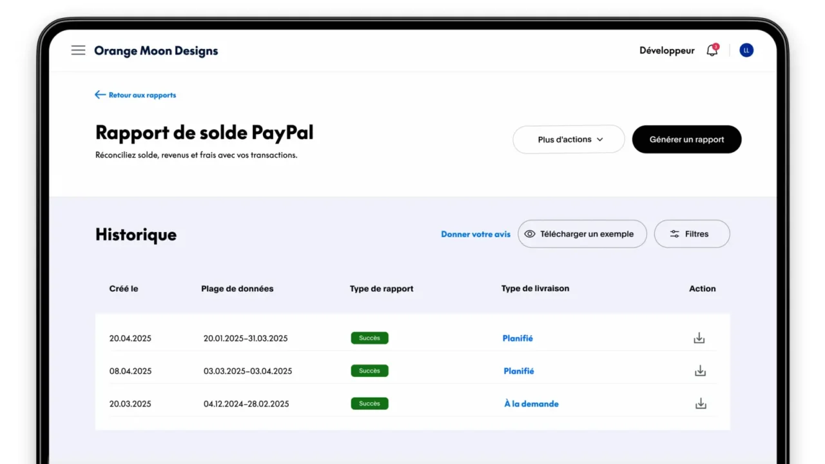Click the Type de rapport column header
This screenshot has height=464, width=825.
pyautogui.click(x=382, y=289)
